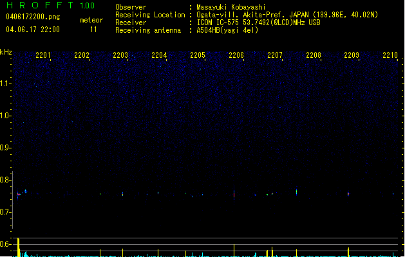Screen dimensions: 405x257
Task: Click the 0.9 kHz axis label
Action: click(5, 148)
